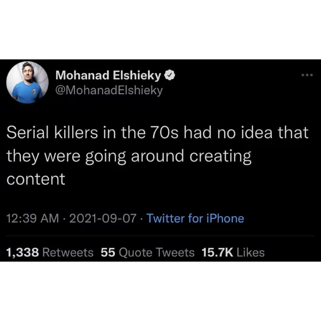Open Mohanad Elshieky's profile picture
The image size is (321, 321).
27,82
